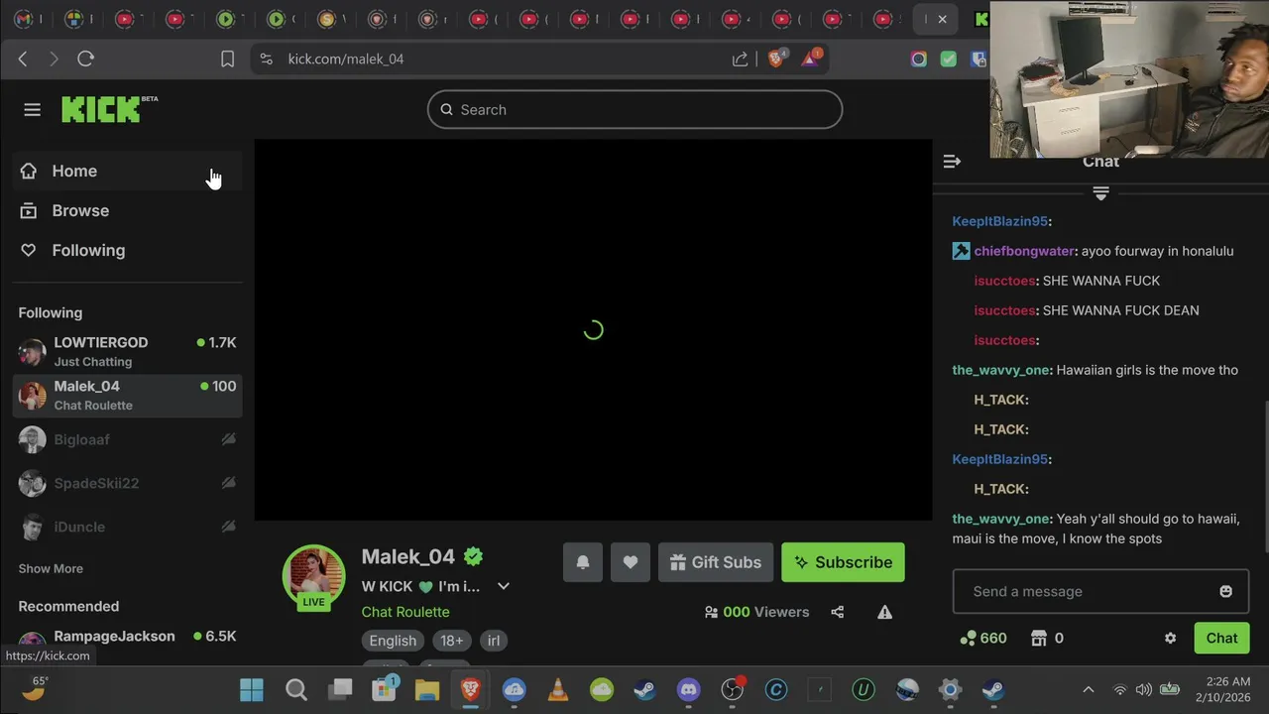The height and width of the screenshot is (714, 1269).
Task: Reload the current page
Action: coord(85,59)
